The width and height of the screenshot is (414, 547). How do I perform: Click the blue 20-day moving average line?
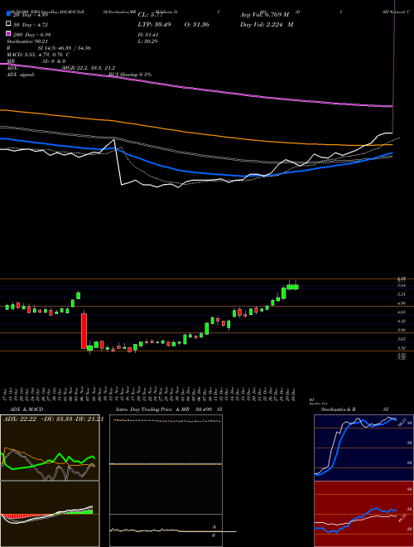click(195, 172)
